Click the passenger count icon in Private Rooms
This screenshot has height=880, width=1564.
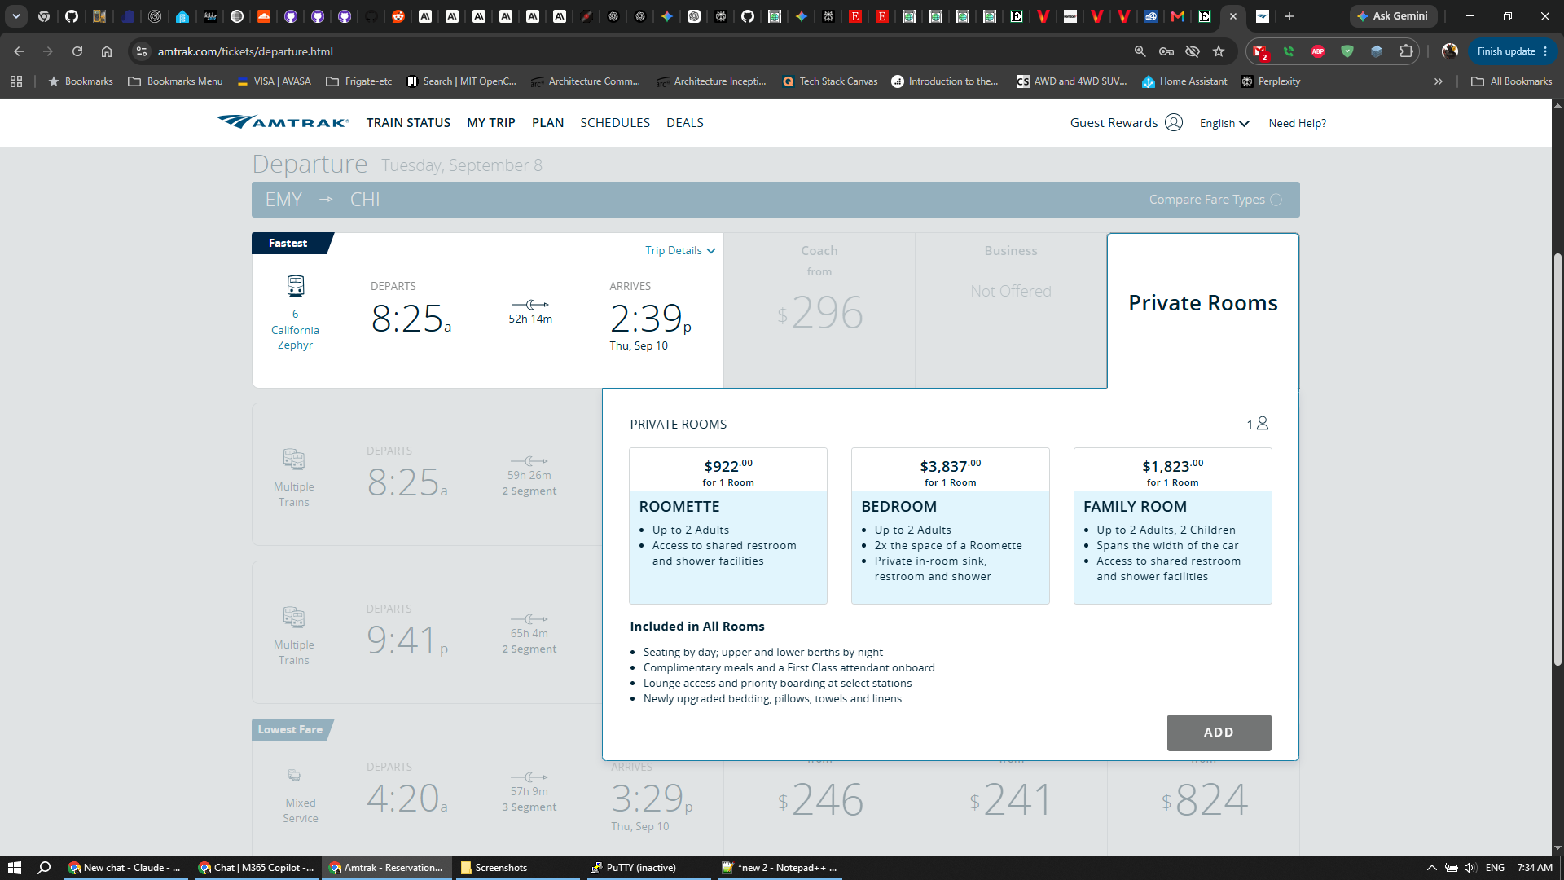[1263, 423]
